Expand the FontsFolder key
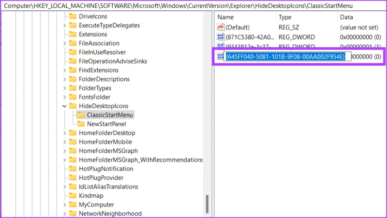The height and width of the screenshot is (218, 387). [x=64, y=97]
